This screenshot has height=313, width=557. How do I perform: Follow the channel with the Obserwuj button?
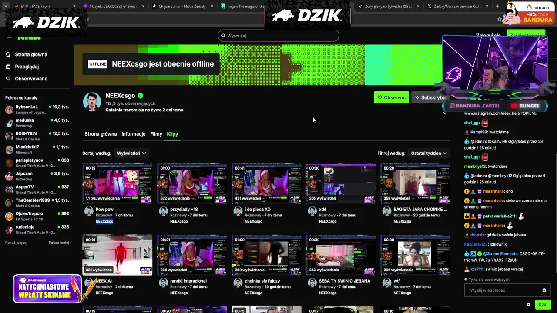391,97
